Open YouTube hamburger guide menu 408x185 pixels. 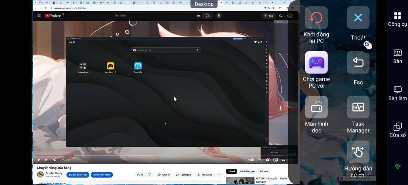click(x=39, y=16)
